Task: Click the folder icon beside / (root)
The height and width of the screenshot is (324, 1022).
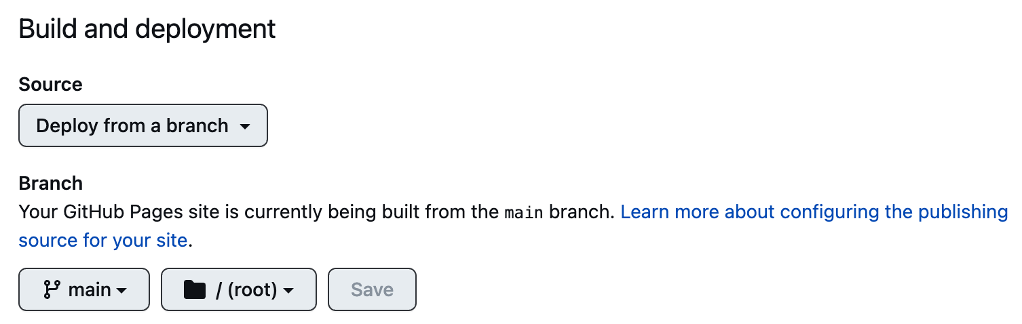Action: pyautogui.click(x=194, y=290)
